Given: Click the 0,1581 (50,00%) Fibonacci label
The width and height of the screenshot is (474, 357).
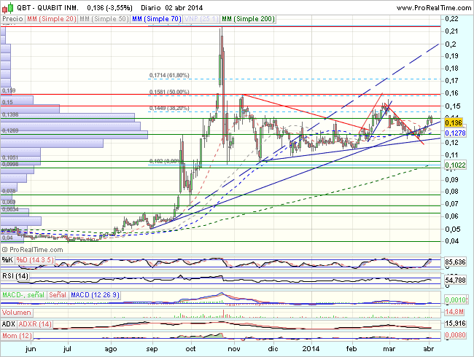Looking at the screenshot, I should 169,92.
